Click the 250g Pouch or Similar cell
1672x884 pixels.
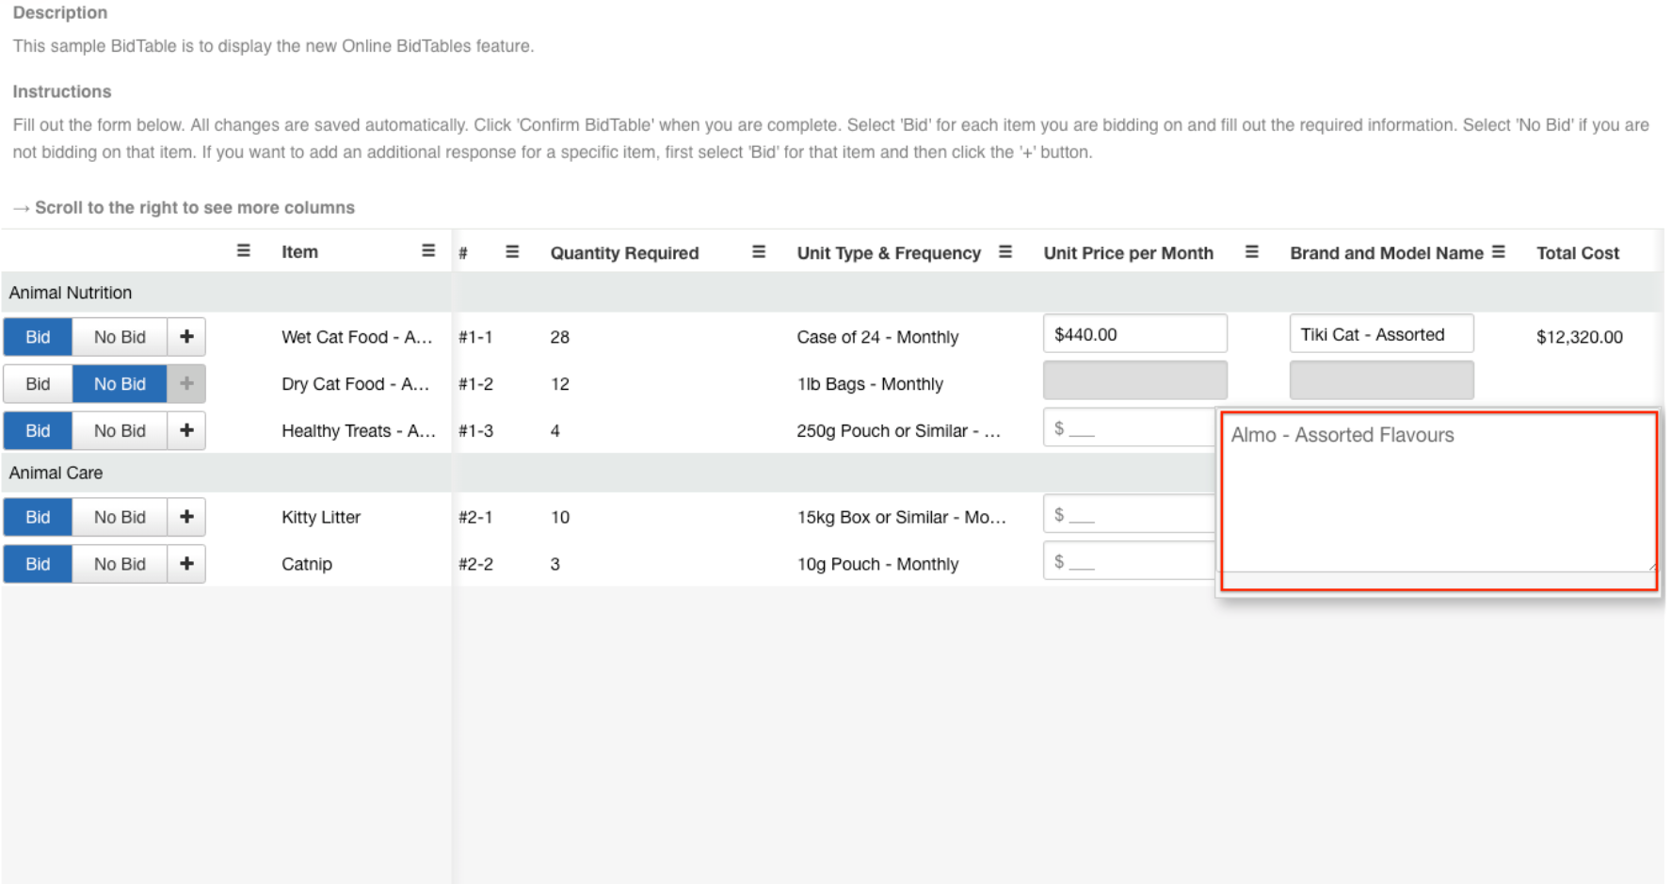pyautogui.click(x=899, y=431)
